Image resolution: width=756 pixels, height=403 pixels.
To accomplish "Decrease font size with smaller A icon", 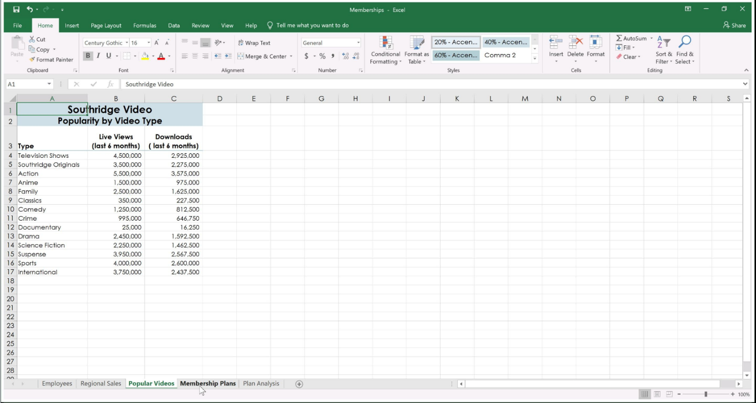I will [167, 43].
